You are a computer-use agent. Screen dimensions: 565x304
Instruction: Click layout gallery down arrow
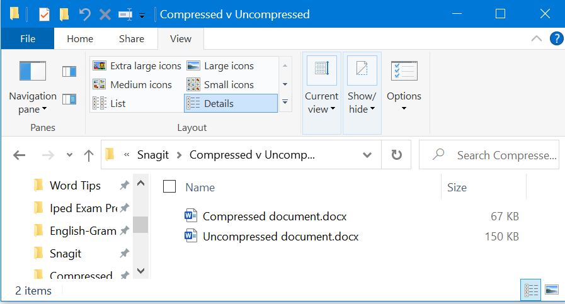tap(285, 84)
